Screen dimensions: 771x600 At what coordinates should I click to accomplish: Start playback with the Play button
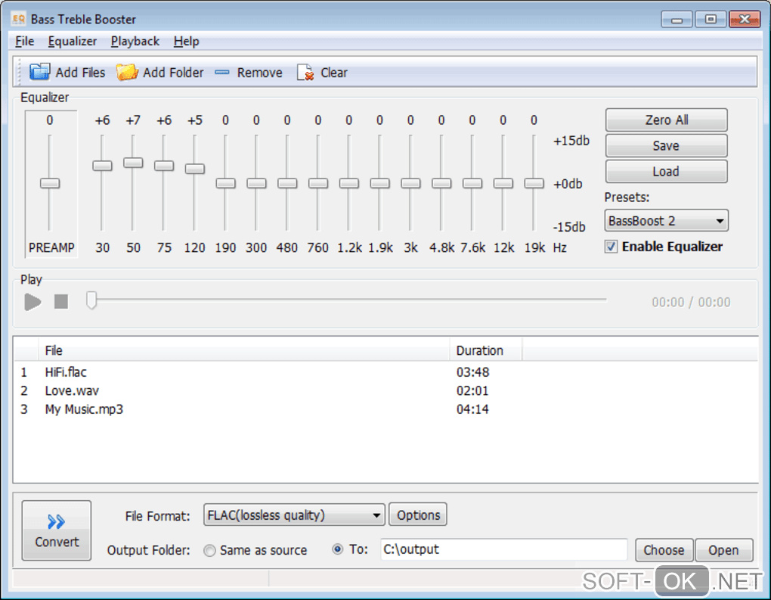click(33, 302)
